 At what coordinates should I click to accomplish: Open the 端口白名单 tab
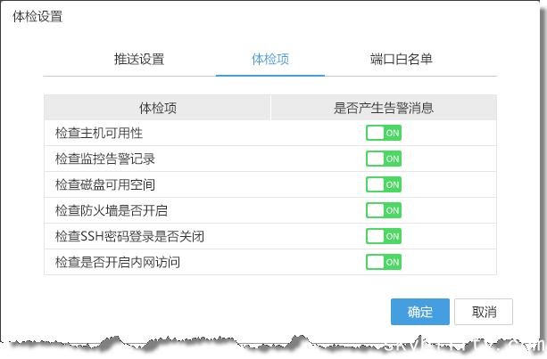click(402, 60)
